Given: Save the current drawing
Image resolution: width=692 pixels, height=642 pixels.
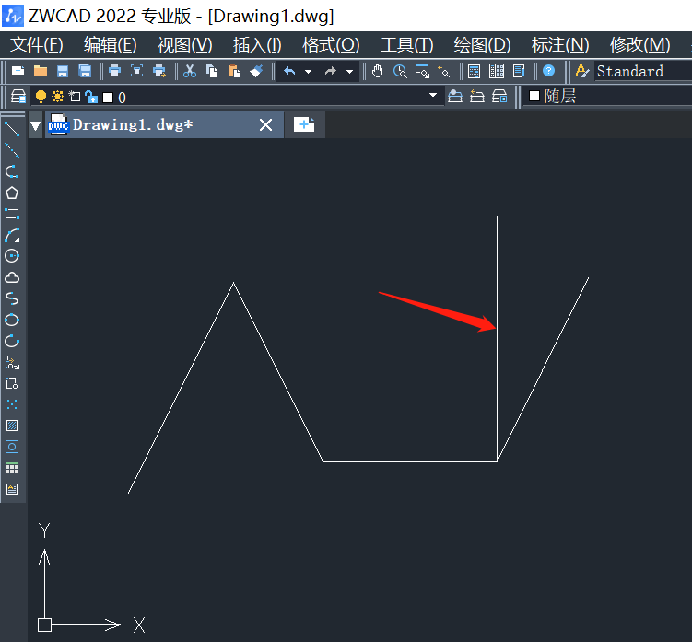Looking at the screenshot, I should pyautogui.click(x=63, y=71).
